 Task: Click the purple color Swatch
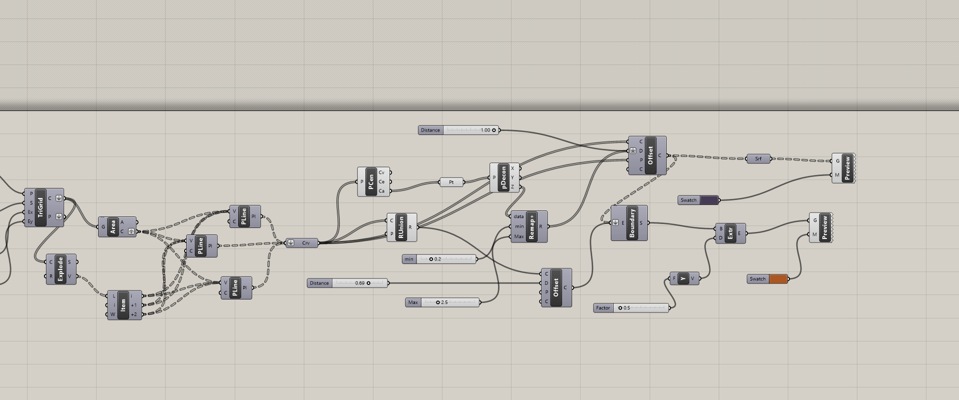click(x=709, y=200)
